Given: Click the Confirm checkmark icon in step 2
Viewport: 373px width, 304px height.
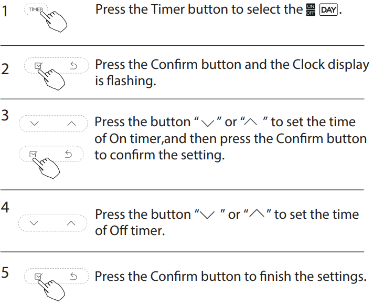Looking at the screenshot, I should point(38,66).
